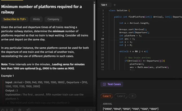The image size is (182, 111).
Task: Click the 'int j = 0;' code line
Action: [126, 45]
